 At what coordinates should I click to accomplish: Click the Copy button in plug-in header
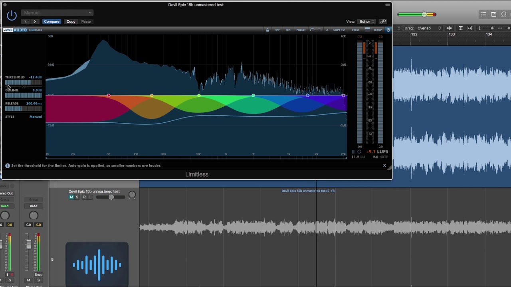click(71, 22)
